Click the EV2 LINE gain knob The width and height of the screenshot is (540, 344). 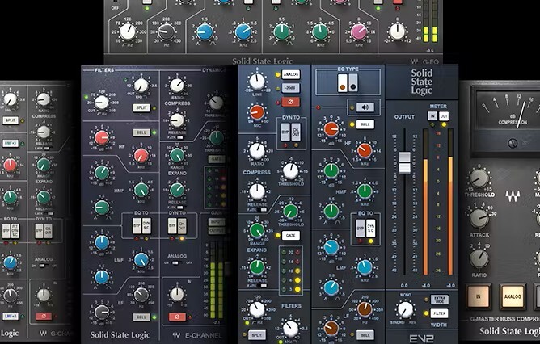click(x=257, y=82)
